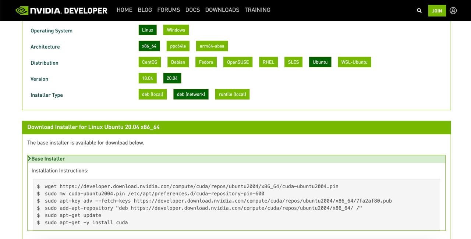The height and width of the screenshot is (239, 471).
Task: Click the Distribution label
Action: pos(45,63)
